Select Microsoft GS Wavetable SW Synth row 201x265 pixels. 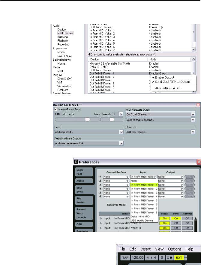140,63
